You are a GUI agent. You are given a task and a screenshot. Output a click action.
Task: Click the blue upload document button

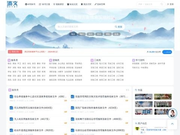pyautogui.click(x=167, y=52)
